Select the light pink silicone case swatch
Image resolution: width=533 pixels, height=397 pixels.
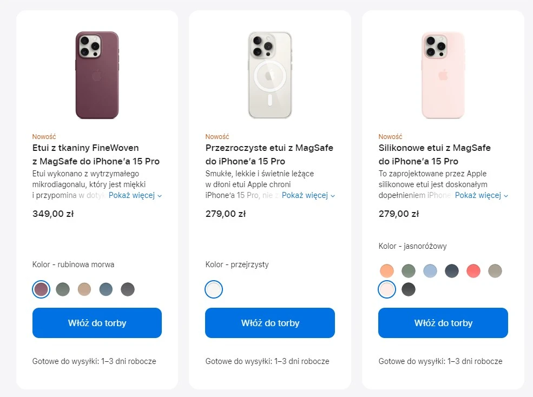[x=387, y=289]
